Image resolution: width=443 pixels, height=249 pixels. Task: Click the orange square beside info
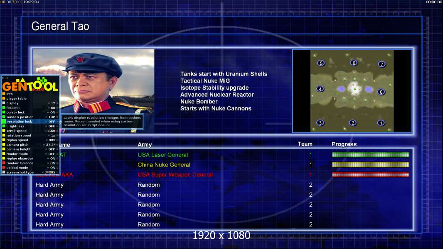(4, 94)
